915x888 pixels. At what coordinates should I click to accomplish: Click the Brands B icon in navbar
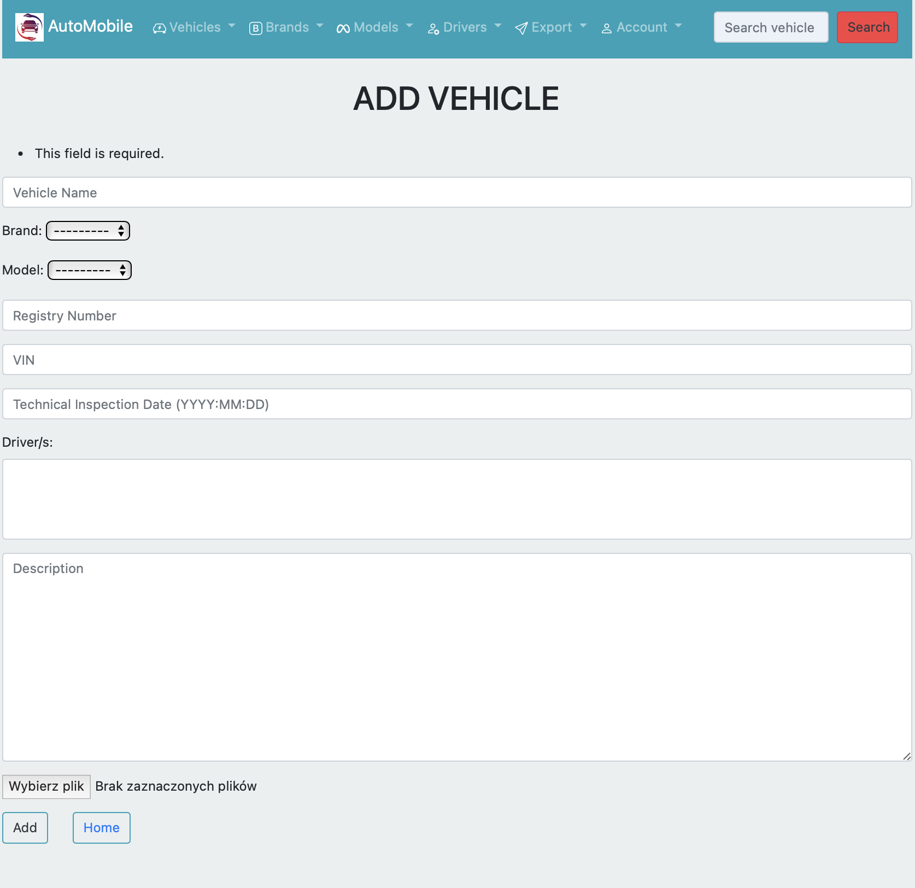coord(255,28)
